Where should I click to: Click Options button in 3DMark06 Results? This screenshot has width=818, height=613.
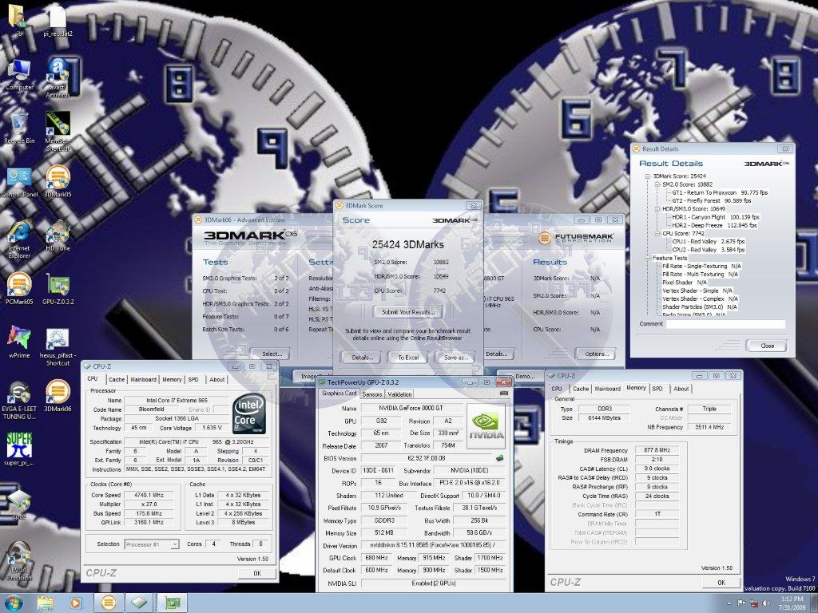tap(596, 354)
